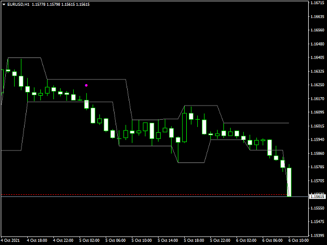The height and width of the screenshot is (245, 327).
Task: Select the EURUSD,H1 symbol title text
Action: [x=18, y=4]
